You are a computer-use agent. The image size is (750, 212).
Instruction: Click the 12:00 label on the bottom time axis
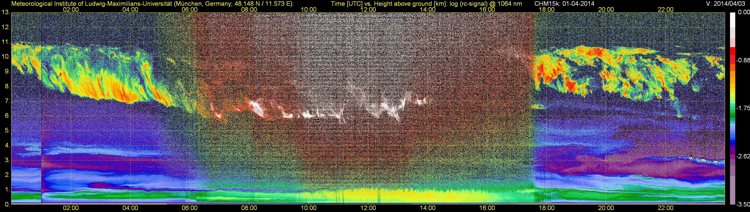tap(368, 208)
